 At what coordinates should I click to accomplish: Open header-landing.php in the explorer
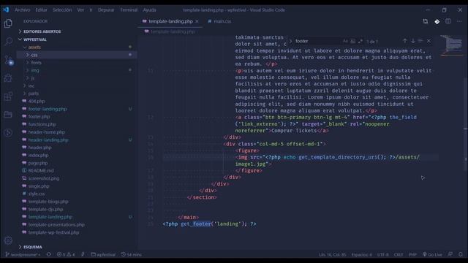[x=48, y=140]
